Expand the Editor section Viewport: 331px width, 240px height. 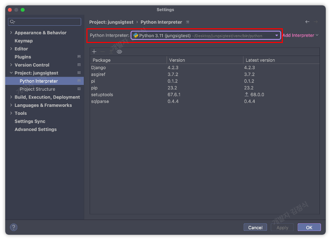(11, 49)
